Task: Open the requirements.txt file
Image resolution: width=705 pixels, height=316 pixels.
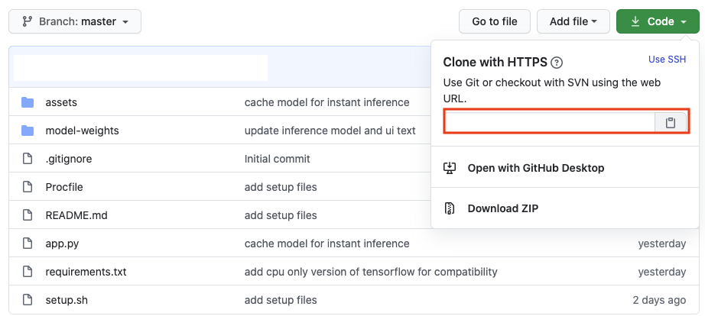Action: click(x=86, y=272)
